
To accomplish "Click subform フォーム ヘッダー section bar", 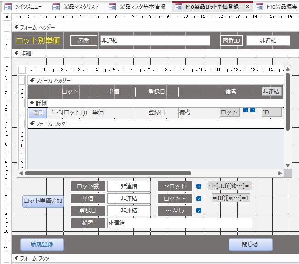I will [x=155, y=81].
